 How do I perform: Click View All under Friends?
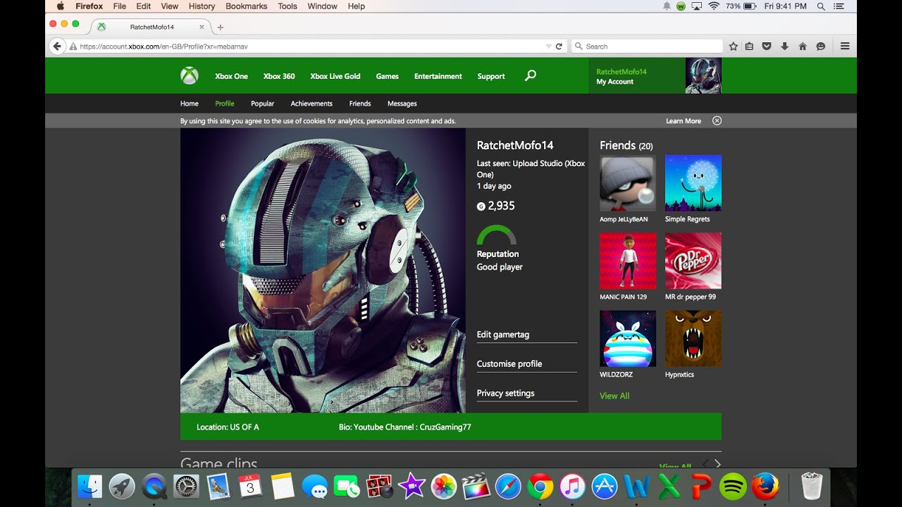[614, 396]
